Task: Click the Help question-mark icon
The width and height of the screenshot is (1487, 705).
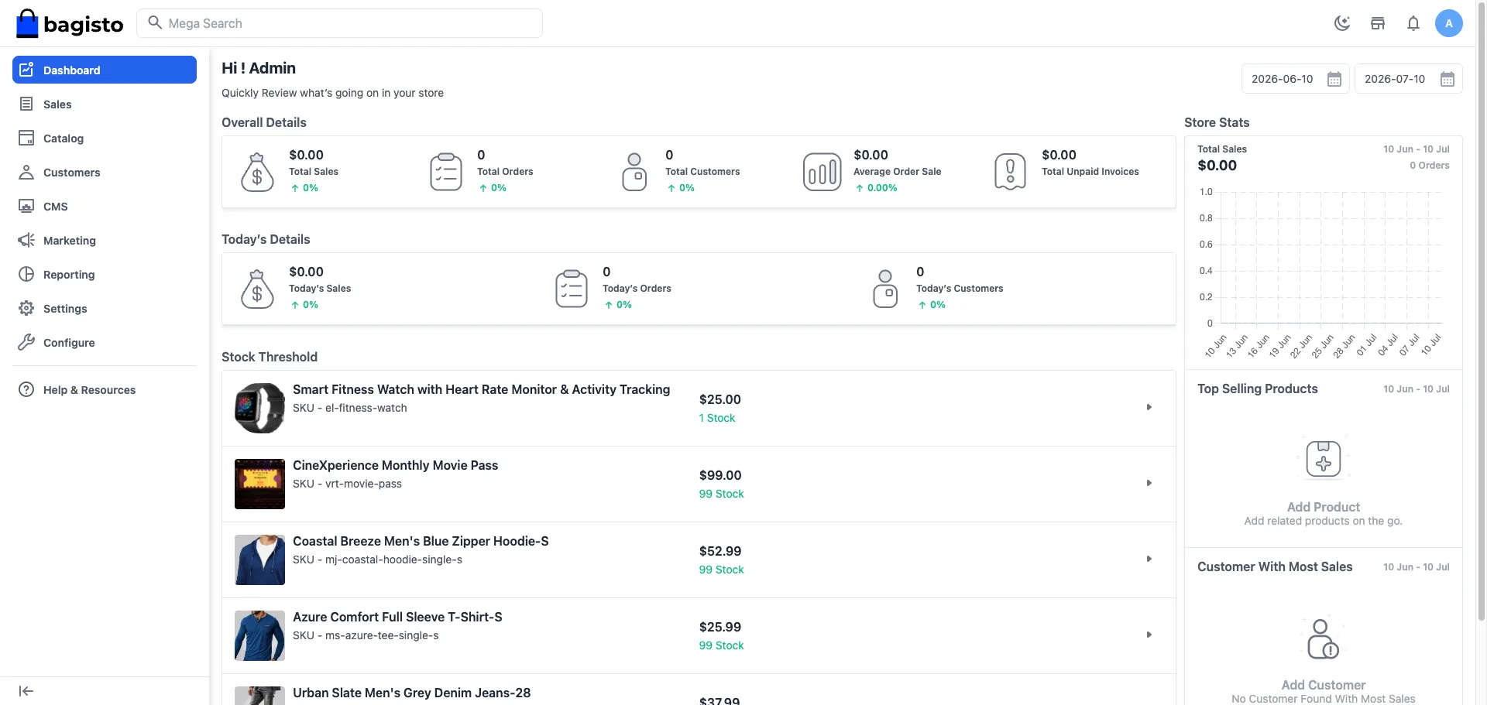Action: (26, 389)
